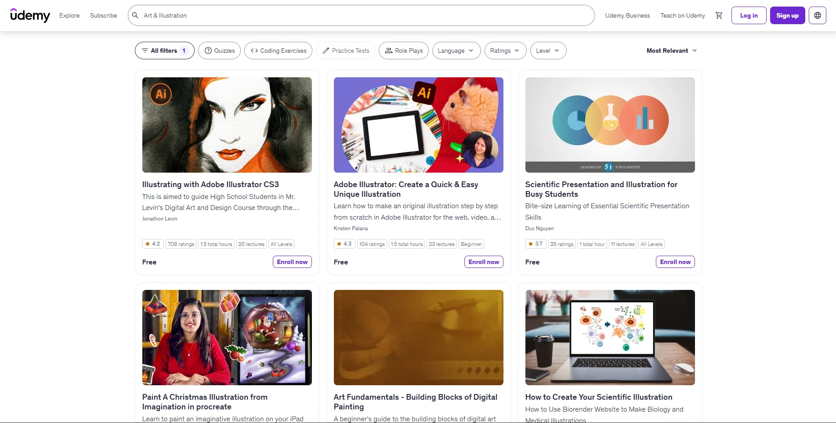Click the Udemy logo
Viewport: 836px width, 423px height.
pyautogui.click(x=30, y=15)
